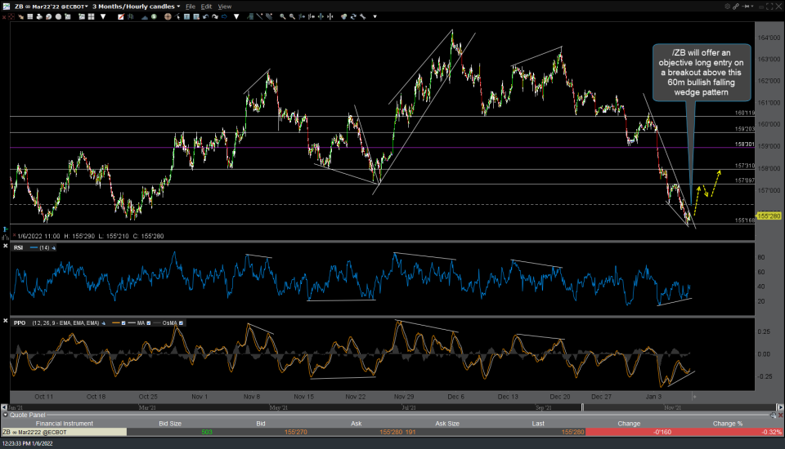The image size is (785, 449).
Task: Toggle the PPO OsMA checkbox
Action: click(x=181, y=323)
